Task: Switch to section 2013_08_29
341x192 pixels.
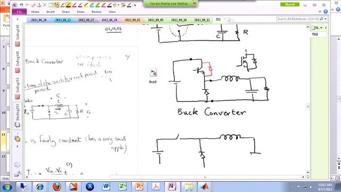Action: (109, 20)
